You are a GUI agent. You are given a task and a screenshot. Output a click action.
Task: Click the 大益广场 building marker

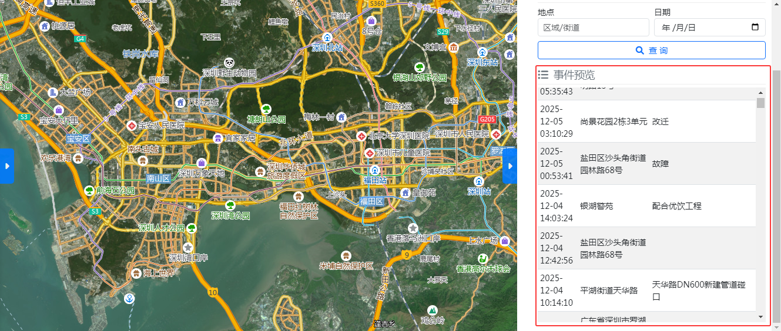coord(53,92)
